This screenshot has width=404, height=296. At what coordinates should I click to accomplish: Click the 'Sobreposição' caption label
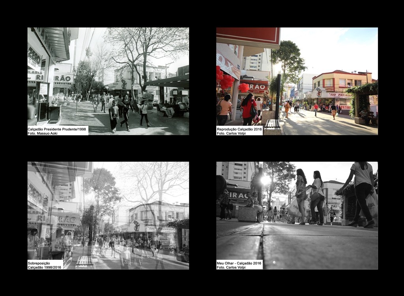tap(39, 262)
